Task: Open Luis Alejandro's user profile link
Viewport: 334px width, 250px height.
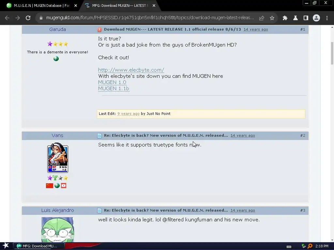Action: (57, 211)
